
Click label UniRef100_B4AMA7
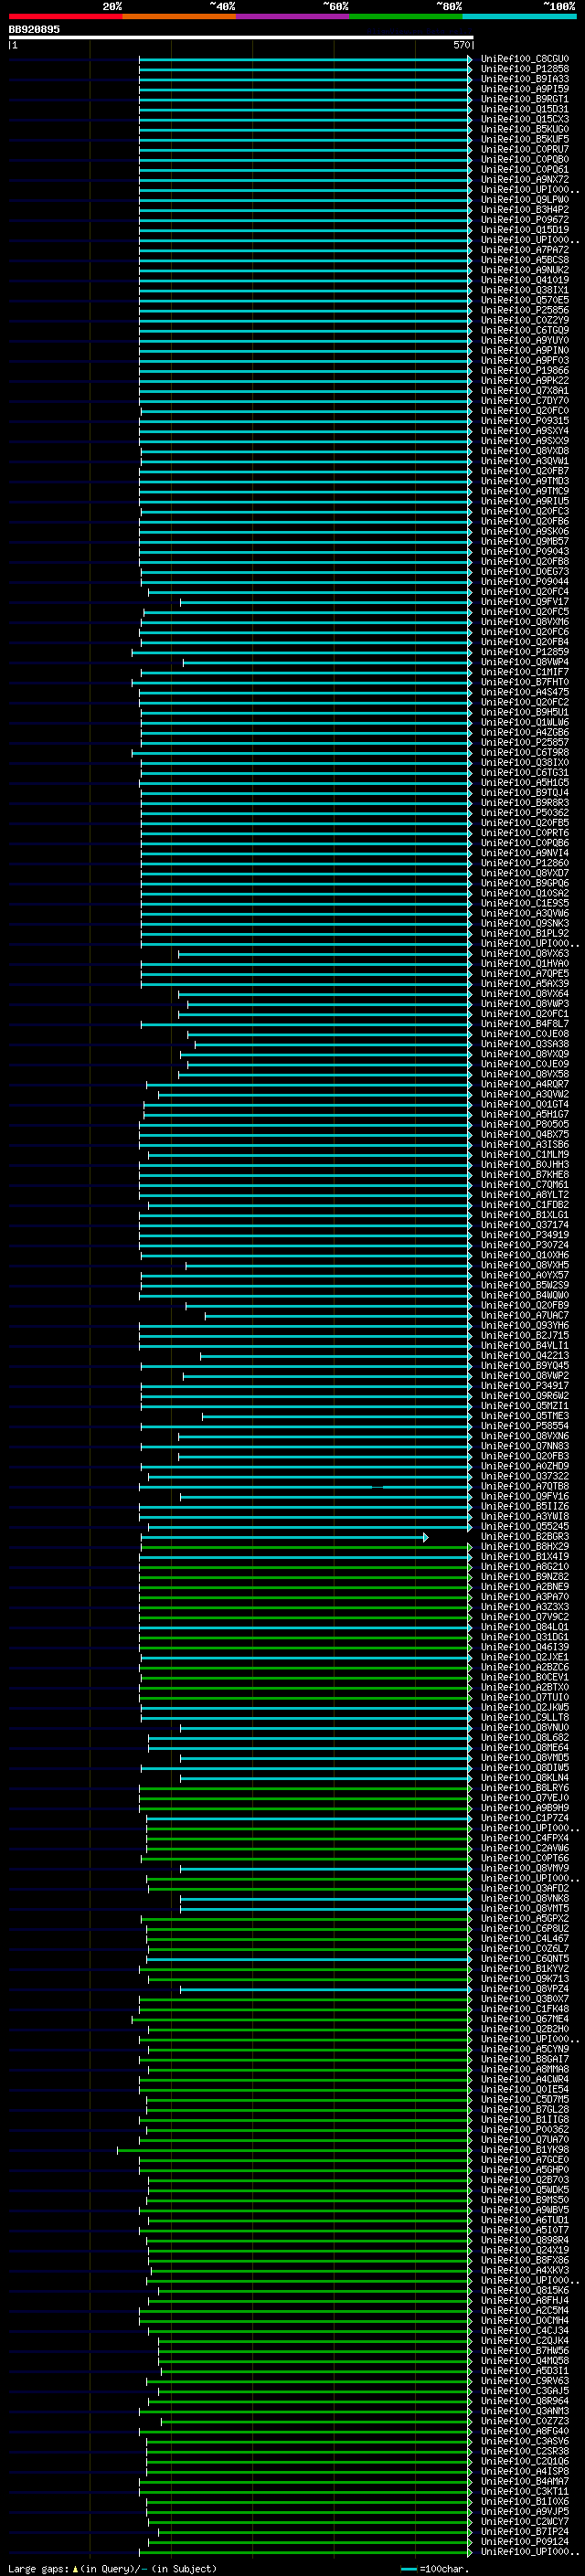point(525,2480)
